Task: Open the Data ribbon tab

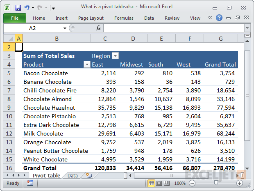Action: point(149,18)
